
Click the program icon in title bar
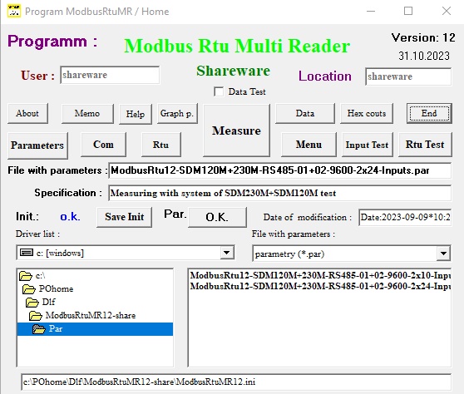point(14,11)
